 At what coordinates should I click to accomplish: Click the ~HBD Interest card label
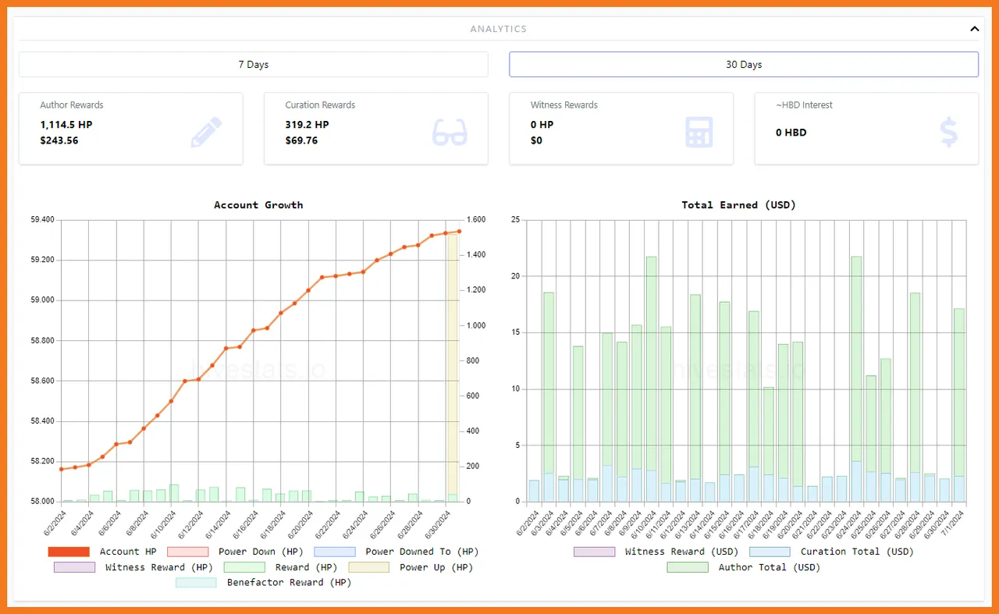coord(804,105)
